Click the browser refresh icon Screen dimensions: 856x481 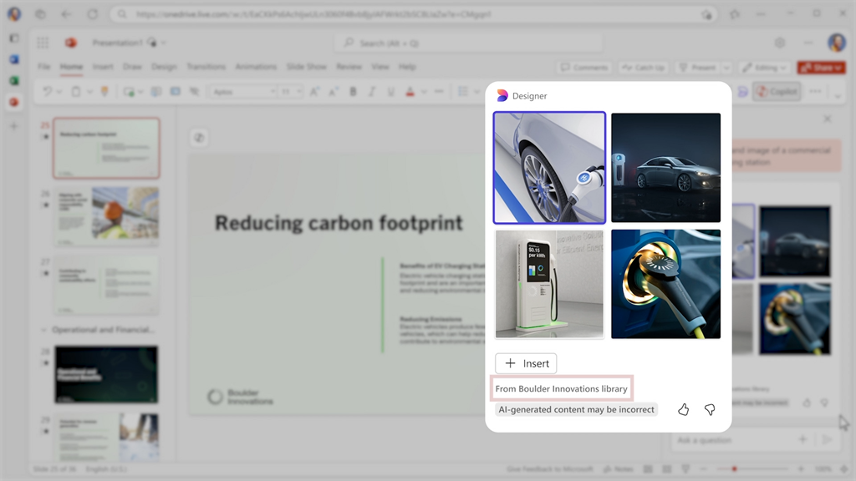tap(92, 14)
